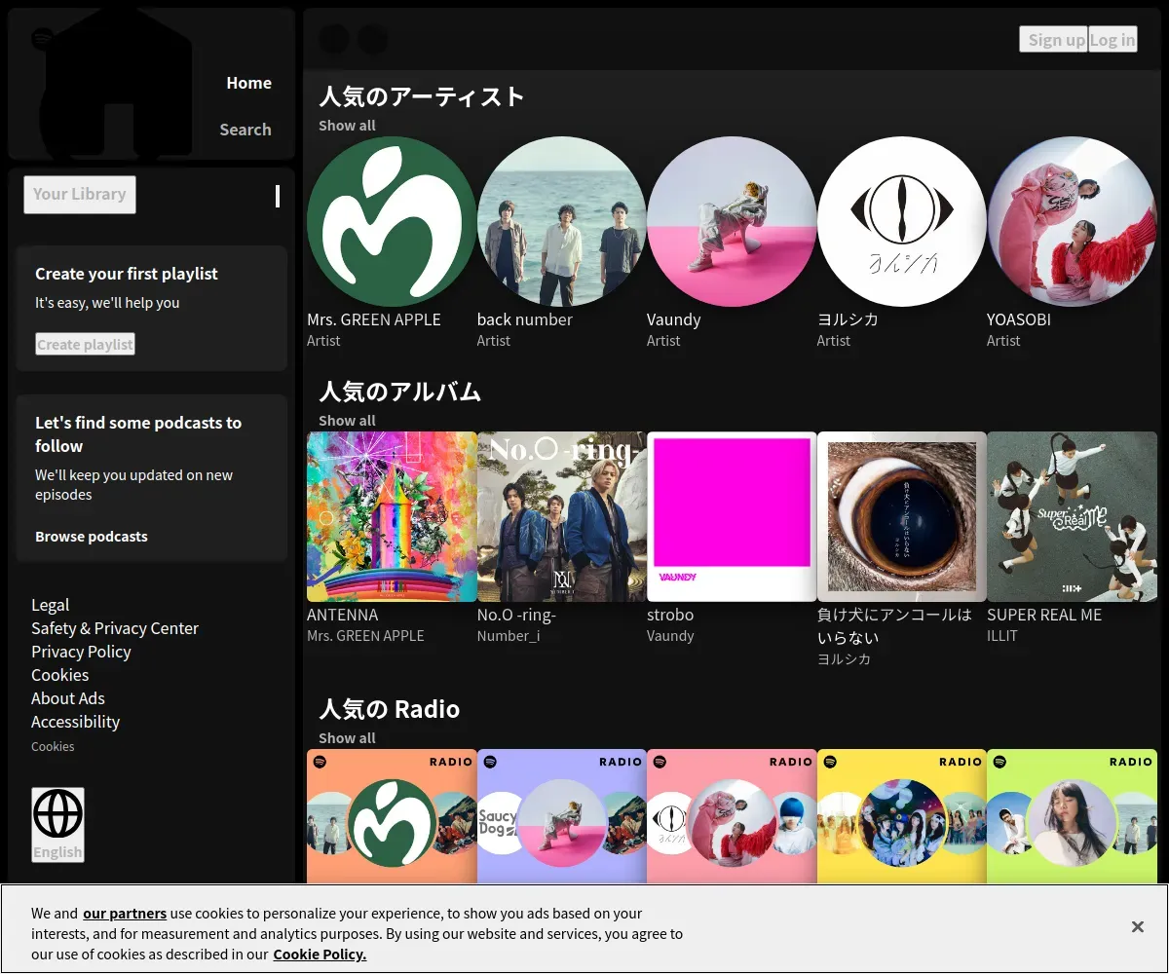Open the ヨルシカ artist eye logo image

(902, 221)
